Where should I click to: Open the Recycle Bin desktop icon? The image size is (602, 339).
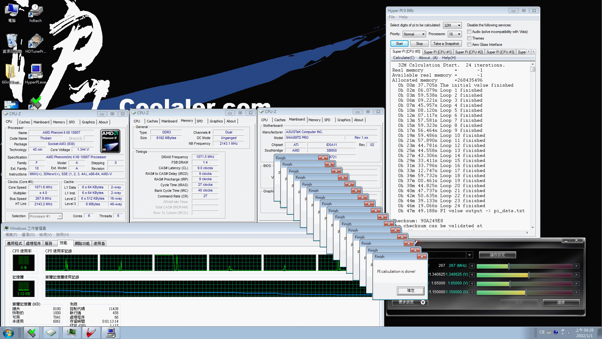[12, 44]
